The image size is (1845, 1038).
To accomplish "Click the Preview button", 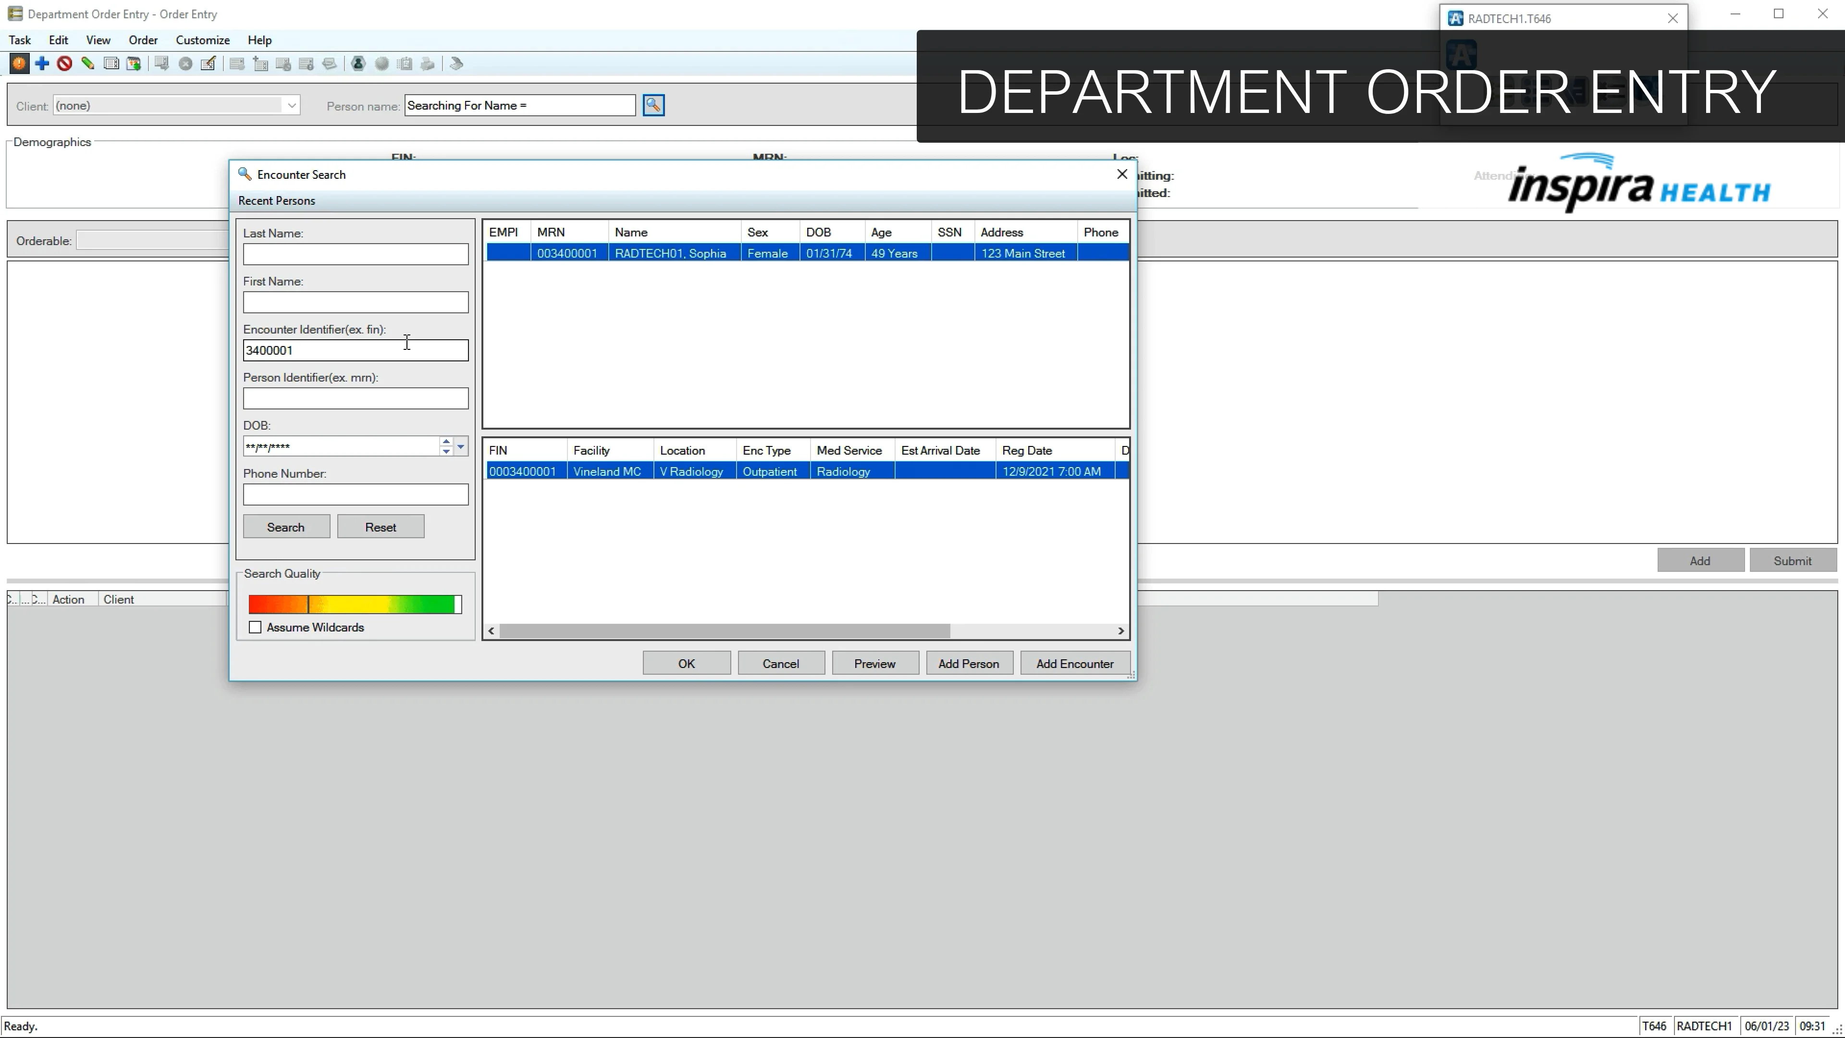I will tap(874, 663).
